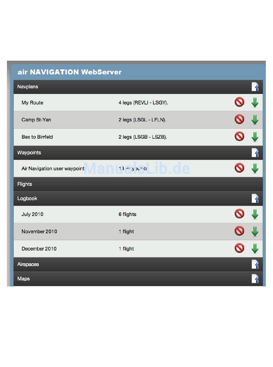Click '2 legs (LSGB - LSZB)' text

tap(143, 137)
